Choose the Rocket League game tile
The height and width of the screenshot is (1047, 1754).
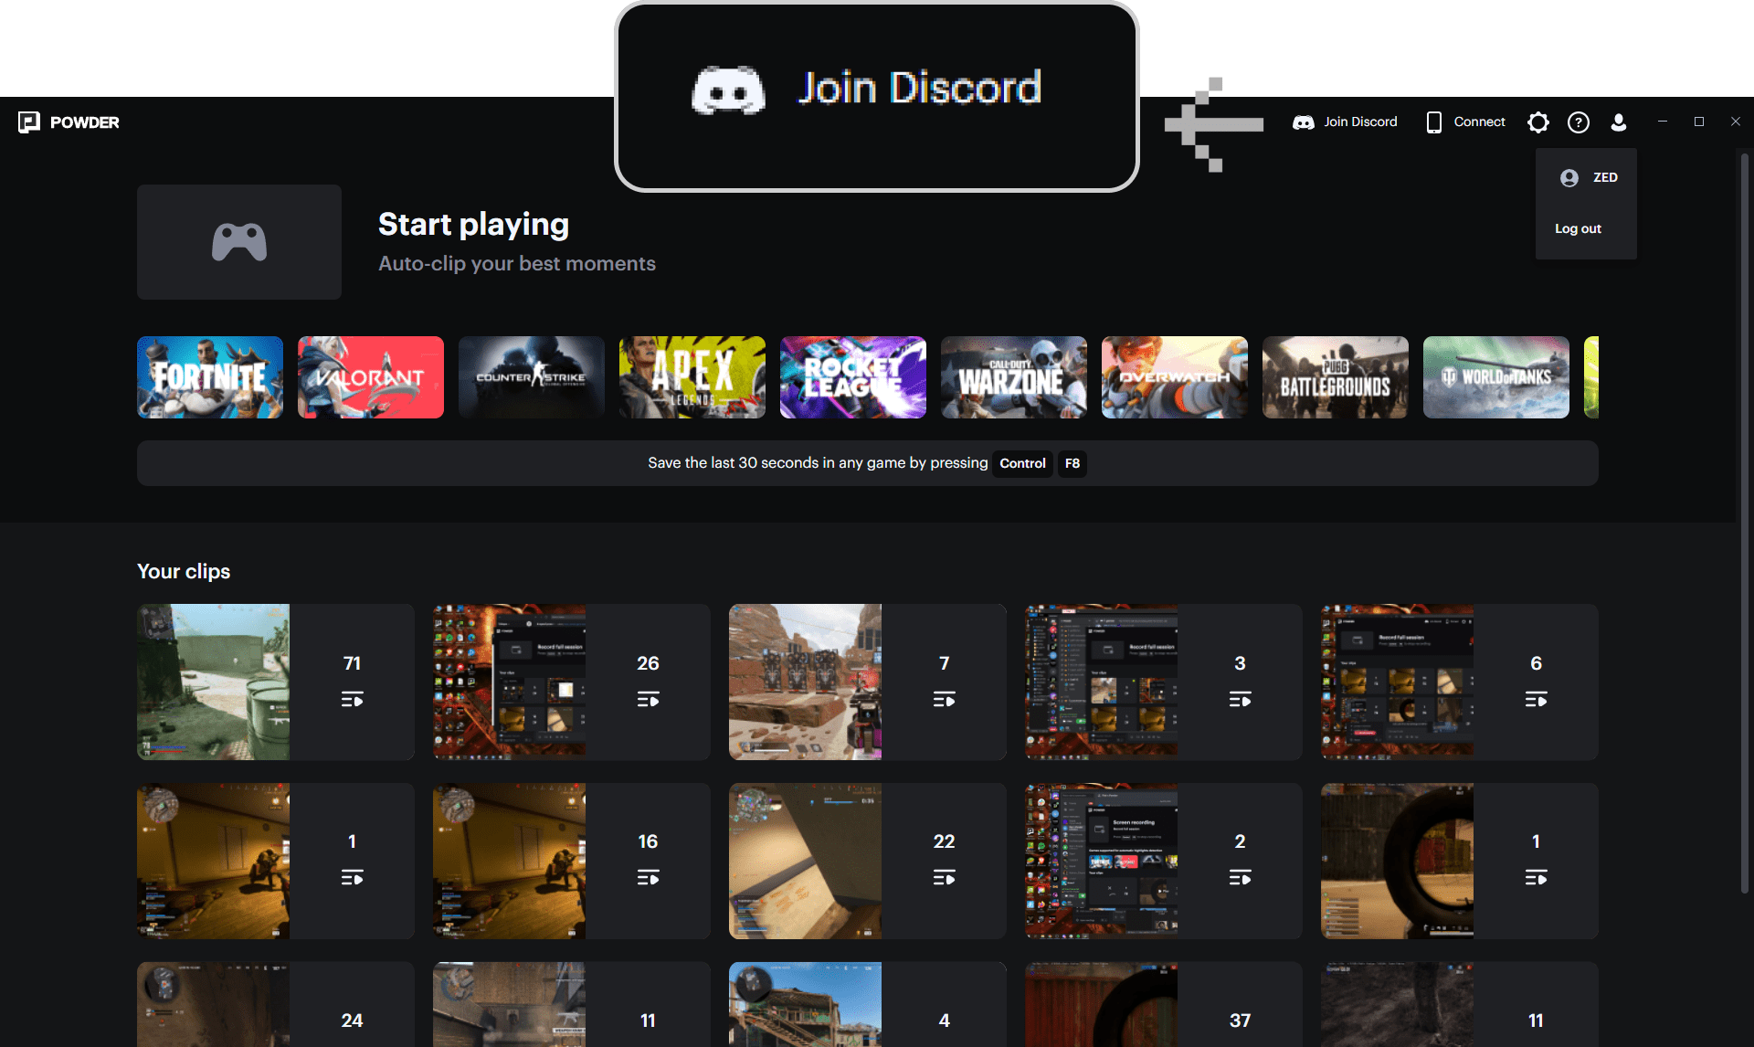(853, 377)
